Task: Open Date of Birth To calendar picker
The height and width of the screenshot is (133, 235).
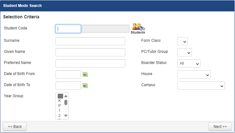Action: 85,85
